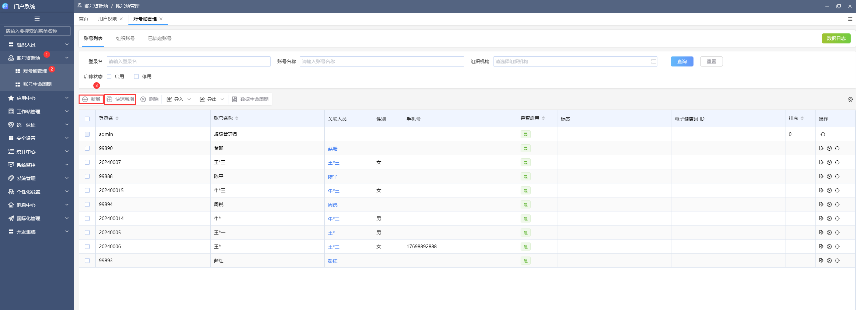The width and height of the screenshot is (856, 310).
Task: Sort by 账号名称 column sort arrows
Action: [237, 118]
